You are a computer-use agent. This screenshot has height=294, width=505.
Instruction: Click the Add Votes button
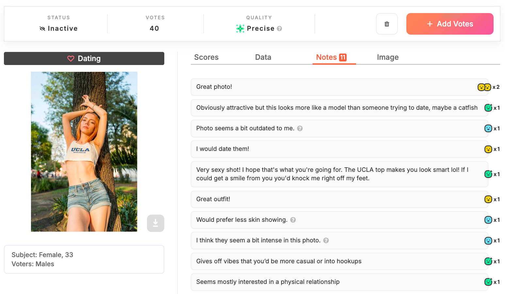click(x=450, y=24)
